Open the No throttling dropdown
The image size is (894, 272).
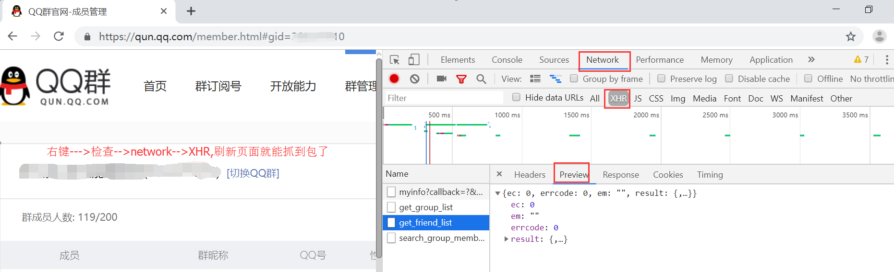tap(871, 79)
